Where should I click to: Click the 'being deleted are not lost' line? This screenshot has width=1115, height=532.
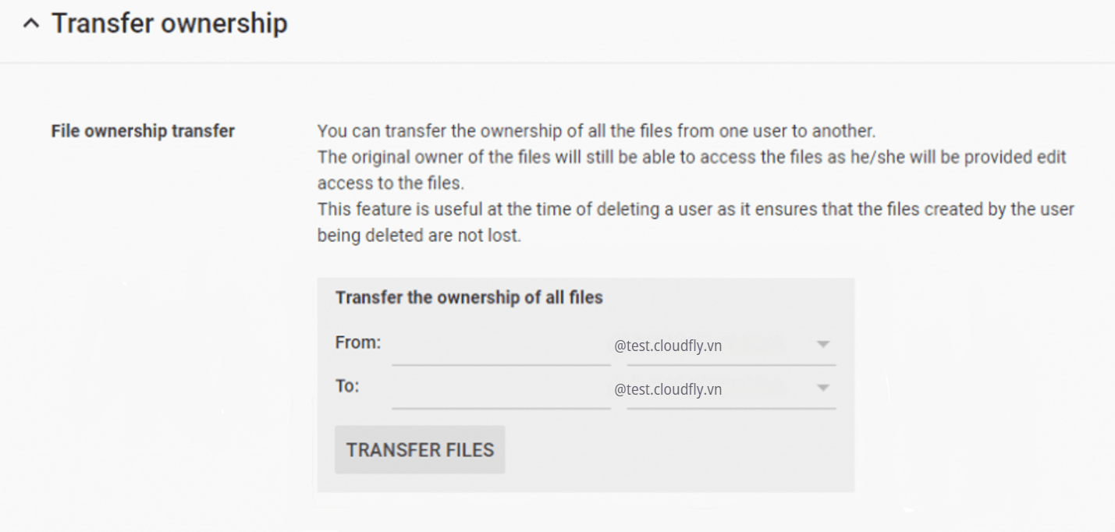tap(418, 235)
